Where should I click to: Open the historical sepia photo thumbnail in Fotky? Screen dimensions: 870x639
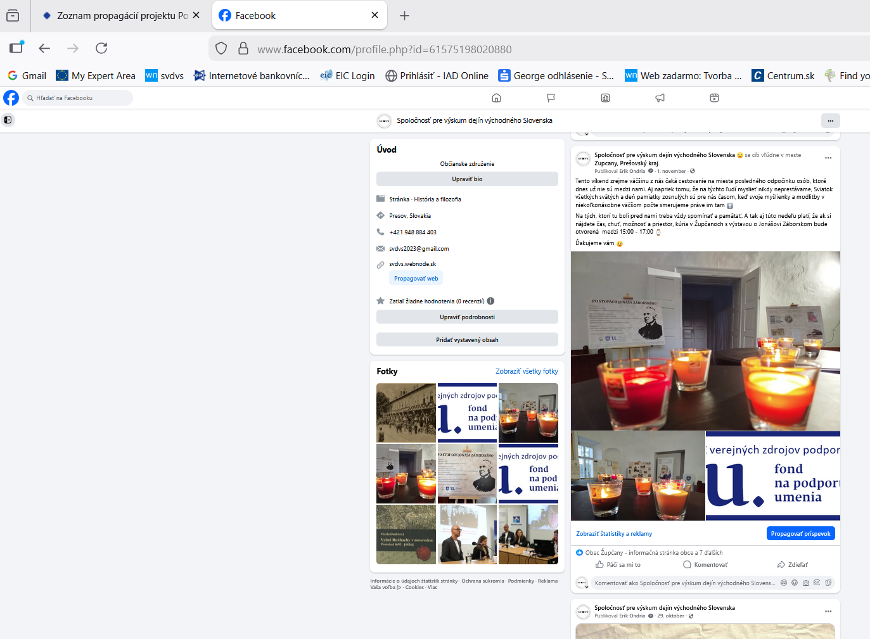tap(406, 412)
